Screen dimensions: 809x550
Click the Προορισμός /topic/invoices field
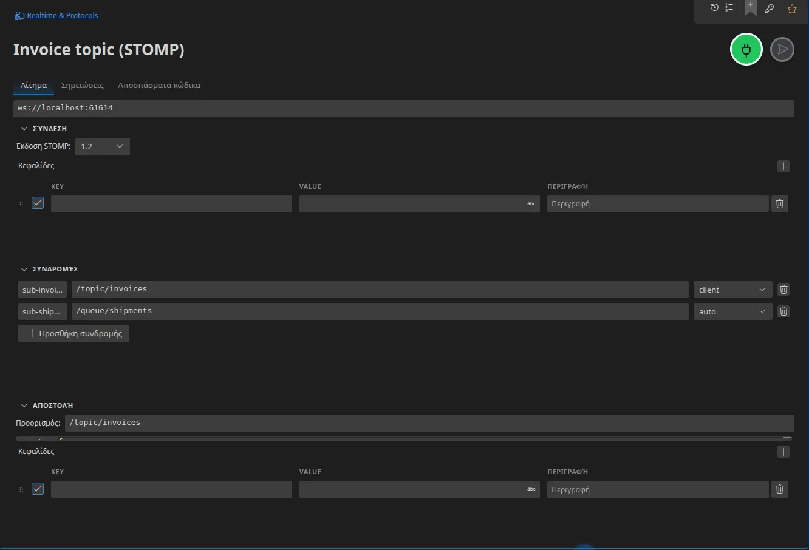coord(429,423)
